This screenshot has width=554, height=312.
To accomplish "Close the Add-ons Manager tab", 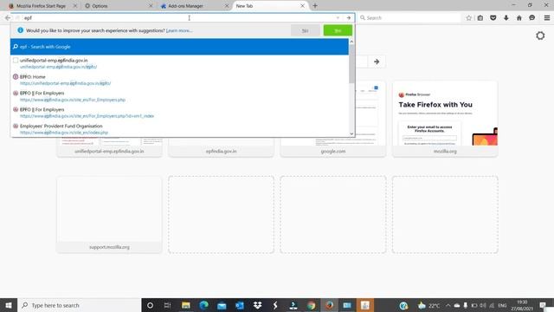I will point(227,6).
